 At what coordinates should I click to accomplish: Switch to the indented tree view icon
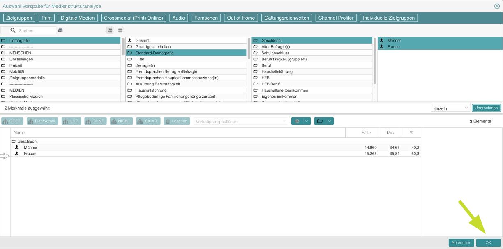(x=110, y=30)
